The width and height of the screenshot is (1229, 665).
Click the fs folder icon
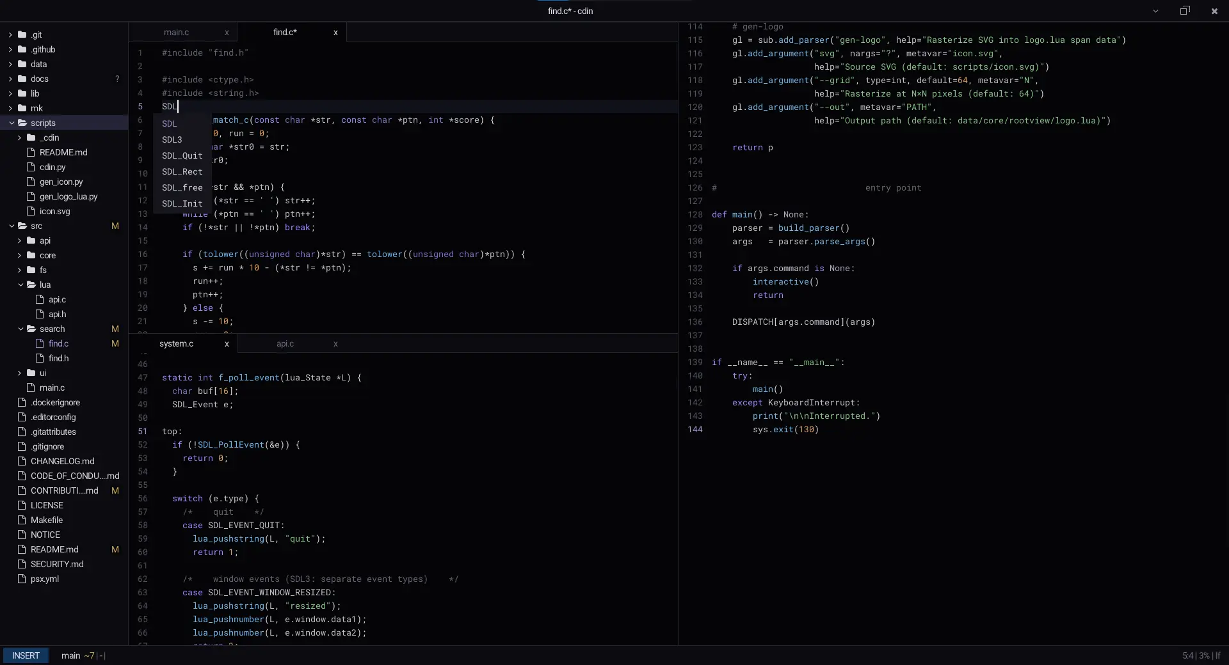pos(31,270)
